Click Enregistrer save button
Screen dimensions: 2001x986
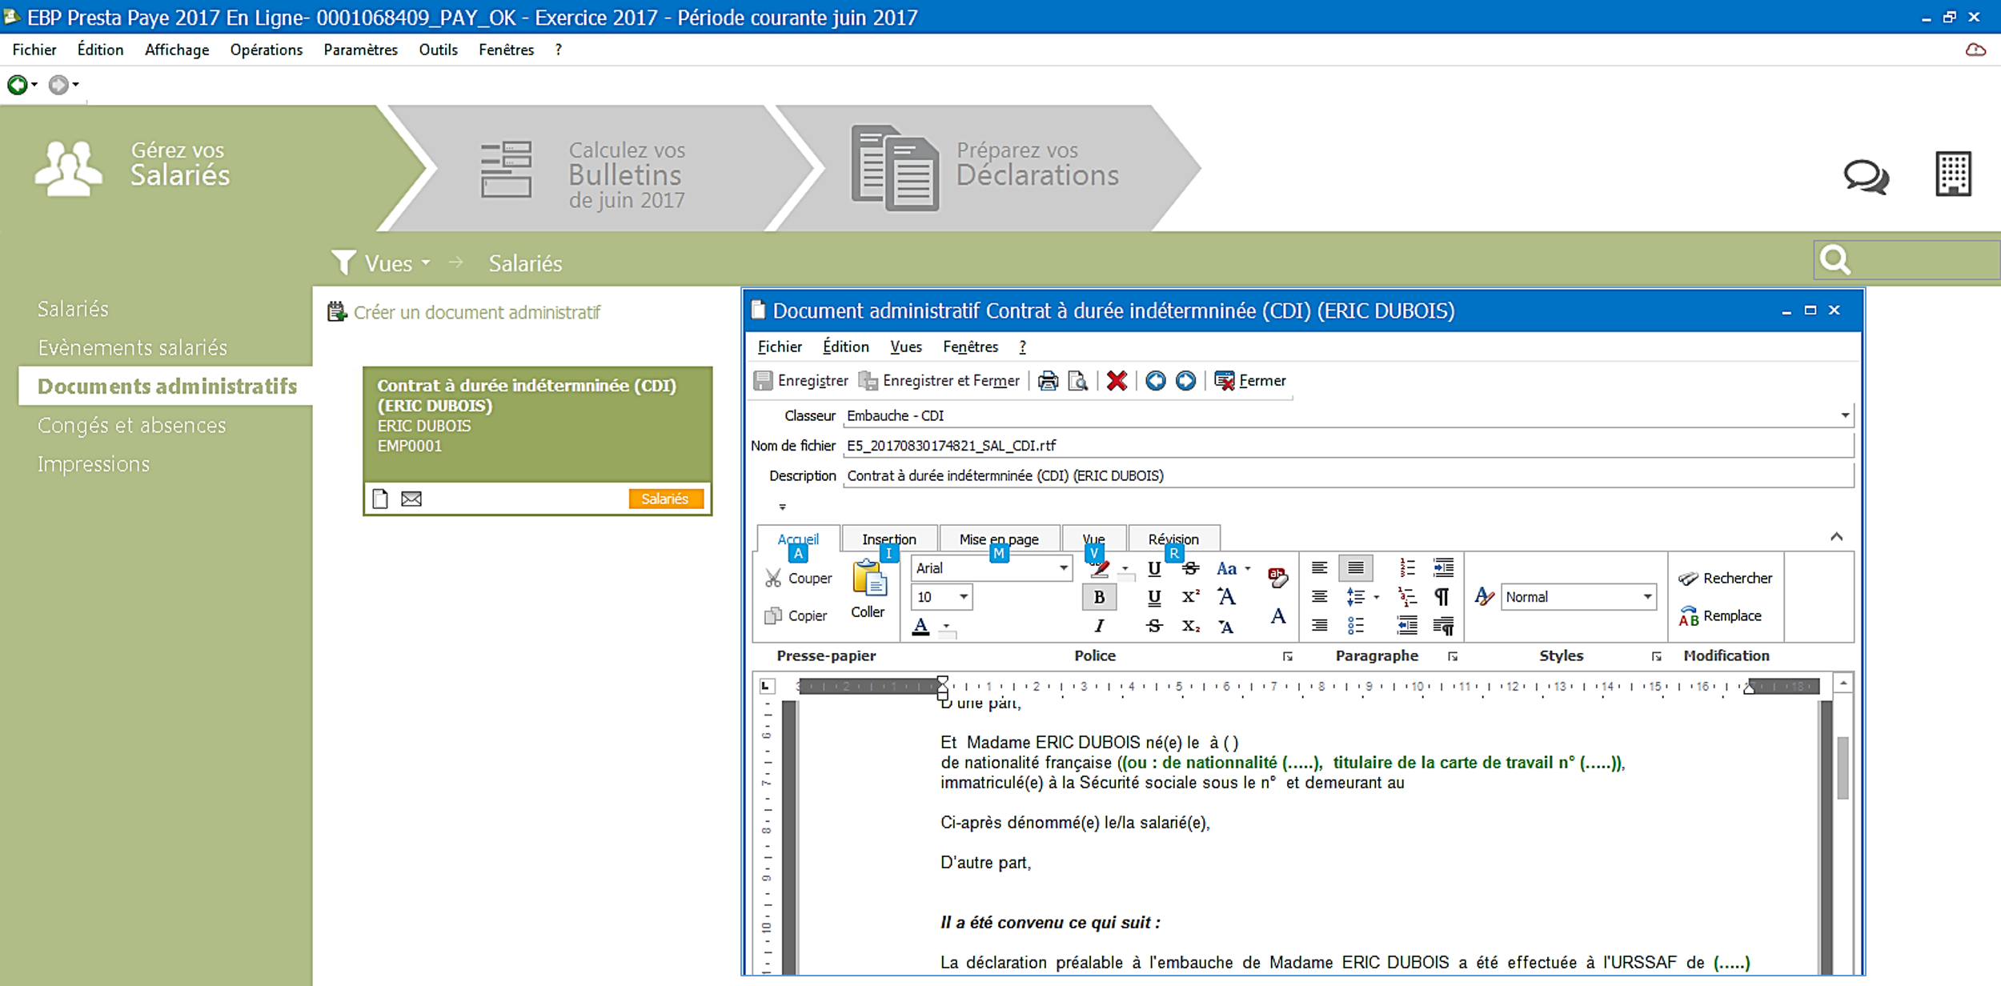[x=800, y=381]
